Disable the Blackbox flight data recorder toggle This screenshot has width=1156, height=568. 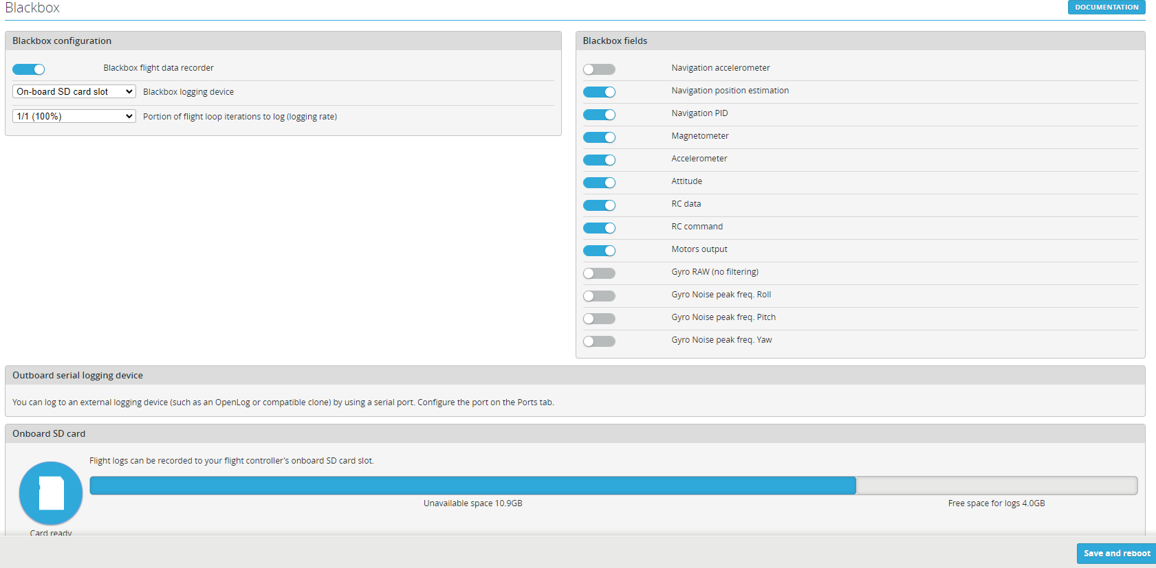point(29,69)
